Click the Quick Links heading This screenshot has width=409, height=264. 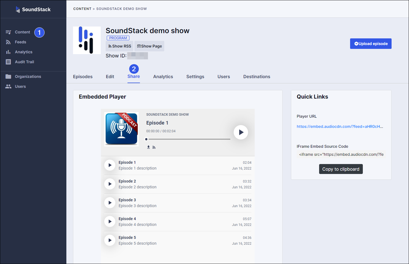[x=312, y=97]
